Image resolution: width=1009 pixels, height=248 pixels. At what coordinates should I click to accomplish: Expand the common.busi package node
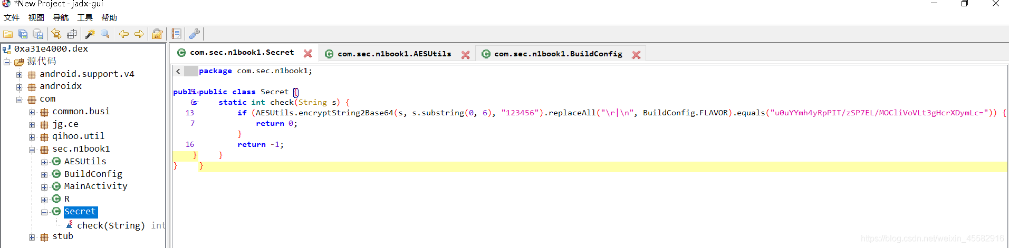pos(32,112)
